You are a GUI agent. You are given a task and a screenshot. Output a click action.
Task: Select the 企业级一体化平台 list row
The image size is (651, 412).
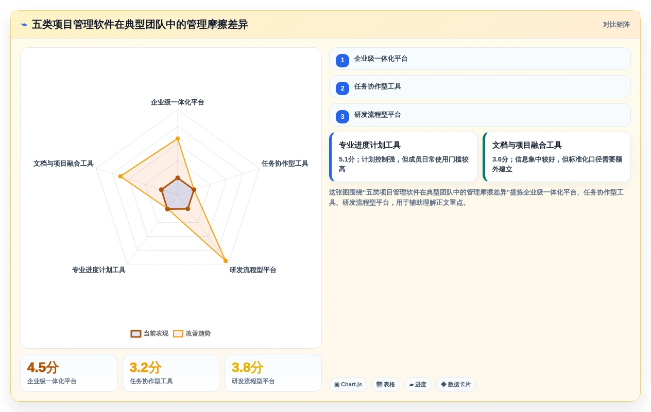coord(480,59)
